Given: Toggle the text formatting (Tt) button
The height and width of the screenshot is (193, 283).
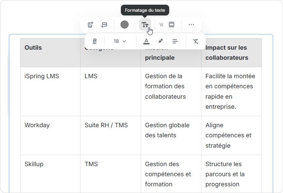Looking at the screenshot, I should (x=145, y=25).
